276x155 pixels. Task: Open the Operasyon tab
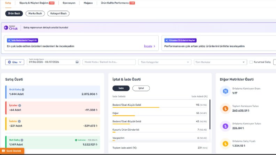pos(69,3)
